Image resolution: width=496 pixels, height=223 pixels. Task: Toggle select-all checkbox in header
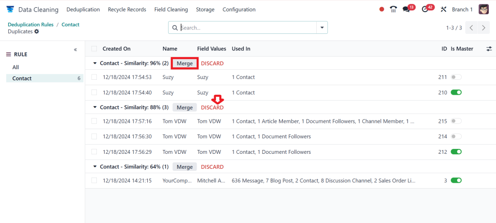tap(94, 49)
